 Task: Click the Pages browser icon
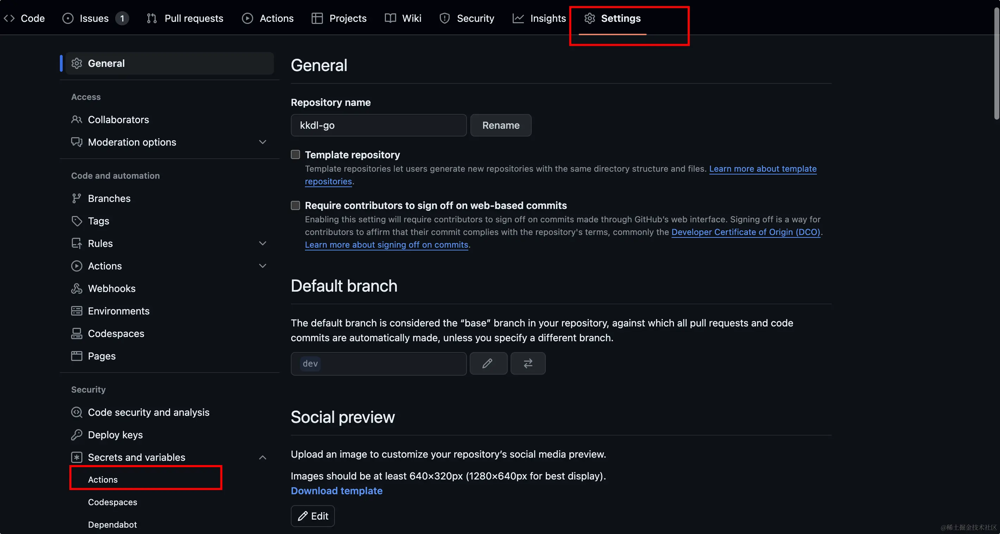click(x=77, y=356)
